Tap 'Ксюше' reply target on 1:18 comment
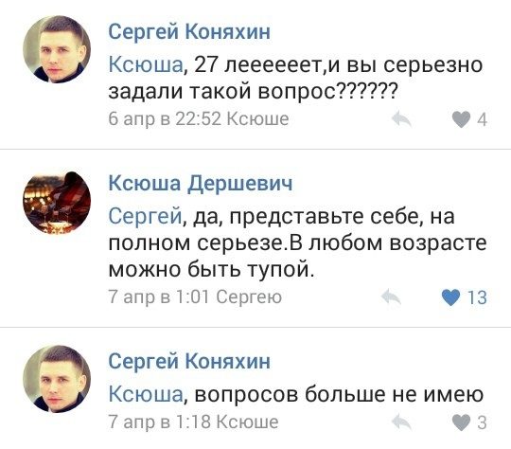This screenshot has height=449, width=511. tap(247, 422)
